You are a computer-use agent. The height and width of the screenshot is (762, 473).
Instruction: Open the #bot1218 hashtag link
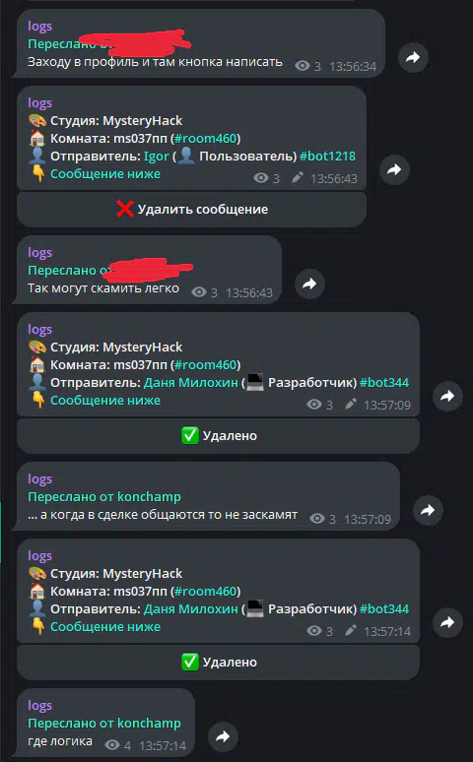tap(327, 156)
